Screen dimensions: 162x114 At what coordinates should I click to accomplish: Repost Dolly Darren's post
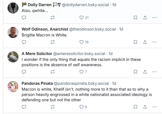coord(53,18)
